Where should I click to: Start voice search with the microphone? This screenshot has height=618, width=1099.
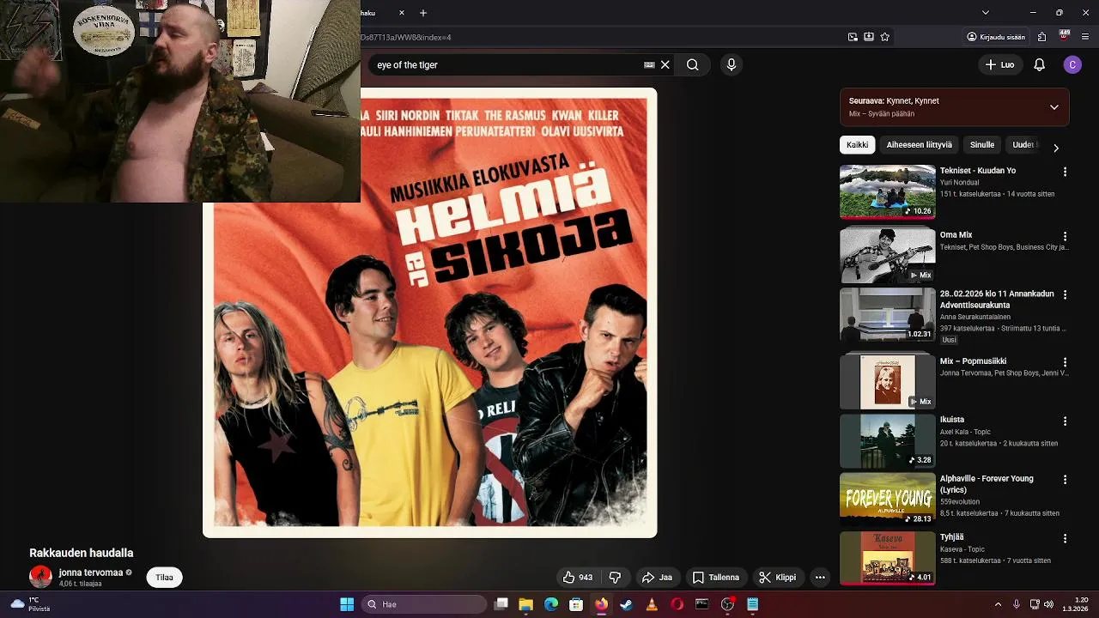(732, 64)
